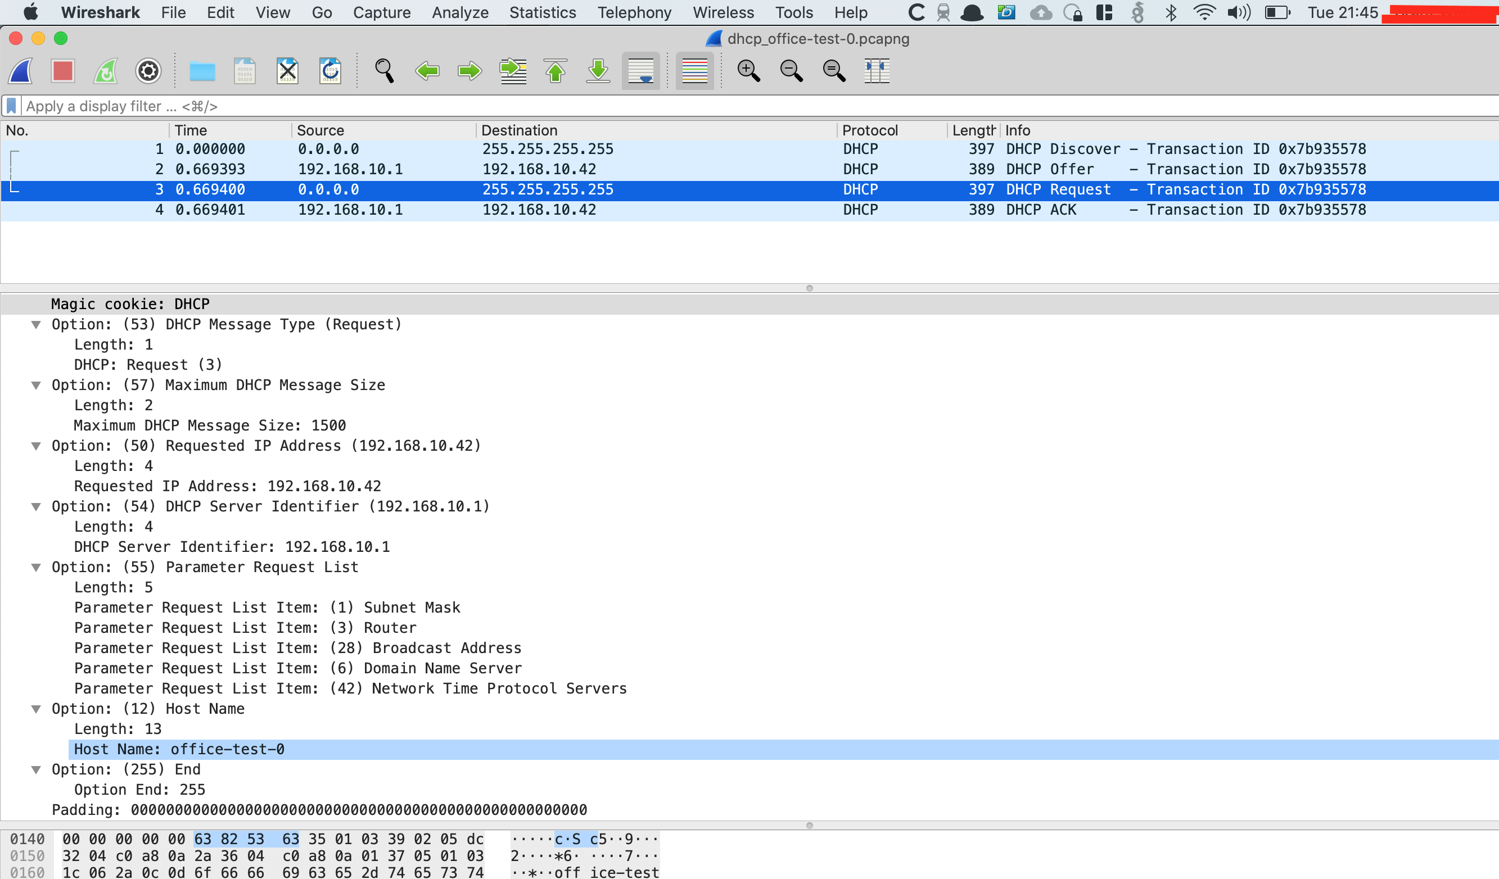Collapse Option (55) Parameter Request List
The width and height of the screenshot is (1499, 879).
(x=37, y=568)
